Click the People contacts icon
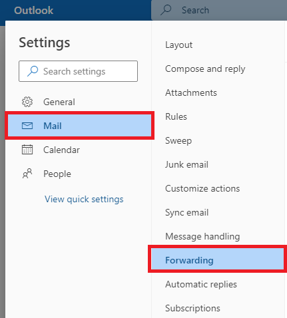This screenshot has width=287, height=318. 27,174
